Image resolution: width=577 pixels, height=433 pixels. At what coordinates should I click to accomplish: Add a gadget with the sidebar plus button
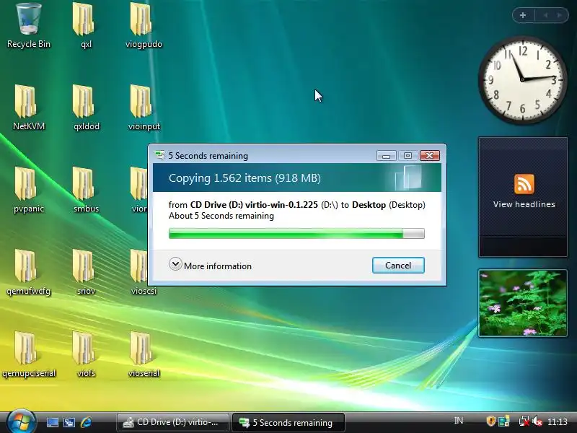523,15
